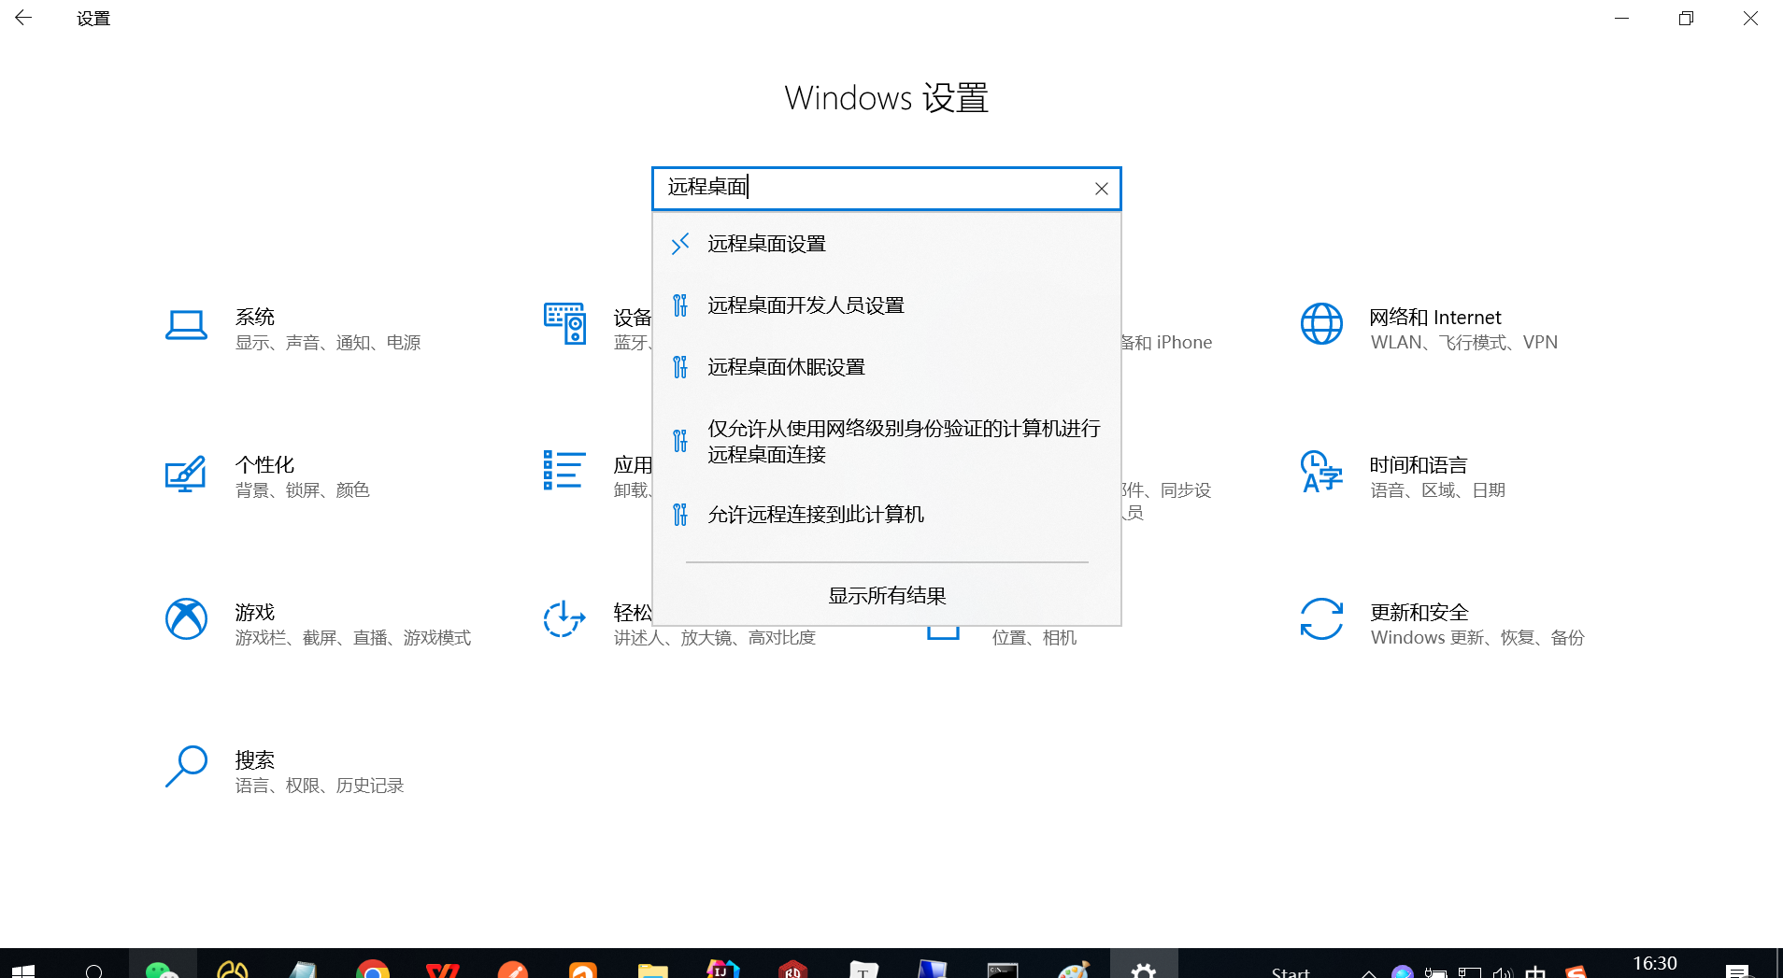The width and height of the screenshot is (1783, 978).
Task: Open 网络和 Internet globe icon
Action: pyautogui.click(x=1321, y=324)
